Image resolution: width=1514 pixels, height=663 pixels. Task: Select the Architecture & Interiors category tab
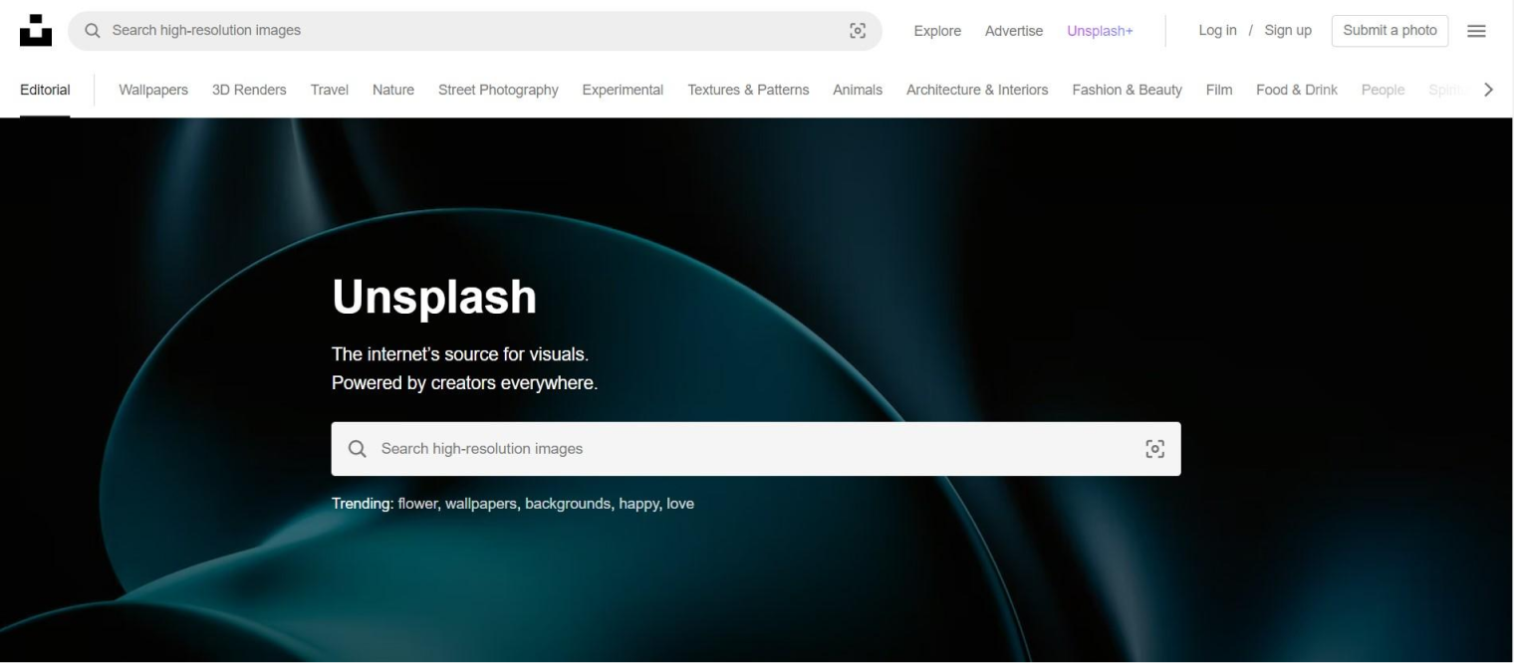(977, 90)
